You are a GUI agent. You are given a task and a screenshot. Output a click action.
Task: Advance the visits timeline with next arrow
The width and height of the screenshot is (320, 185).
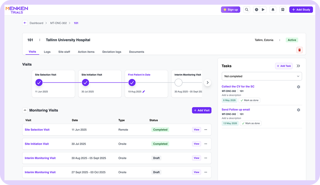point(207,83)
